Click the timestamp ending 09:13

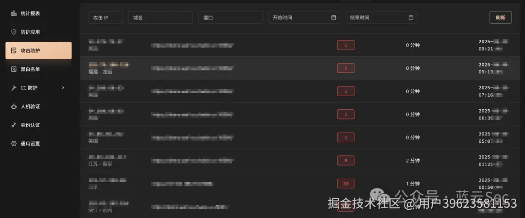pyautogui.click(x=494, y=68)
